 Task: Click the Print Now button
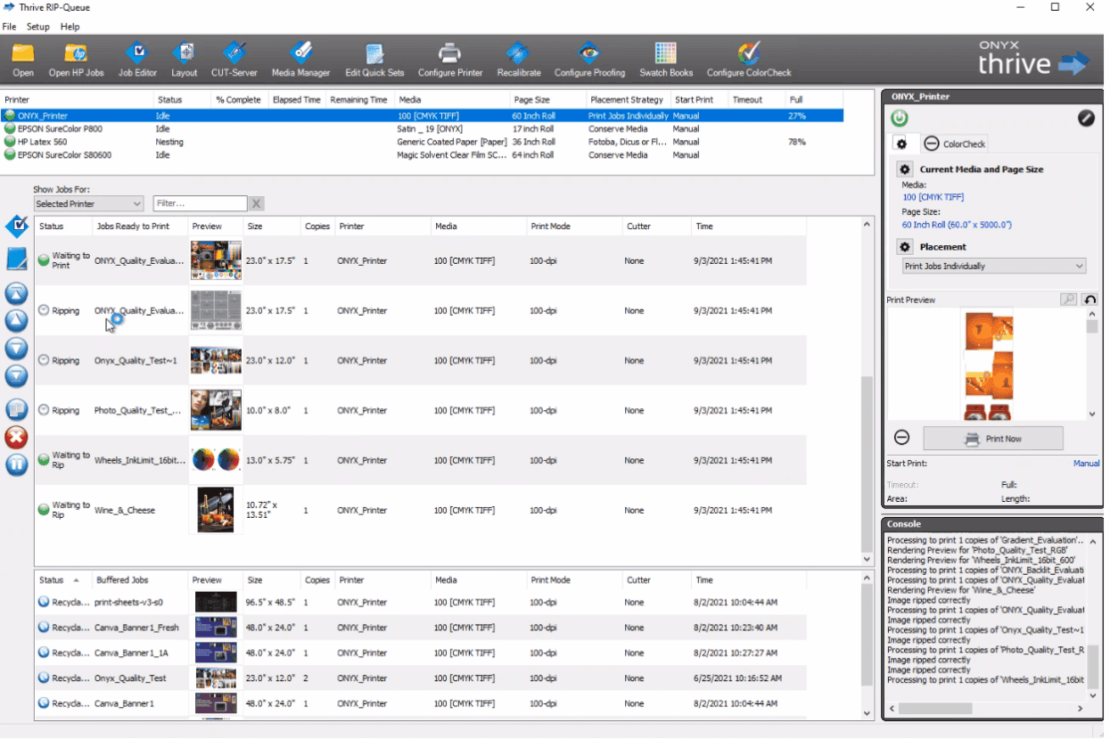pyautogui.click(x=992, y=439)
